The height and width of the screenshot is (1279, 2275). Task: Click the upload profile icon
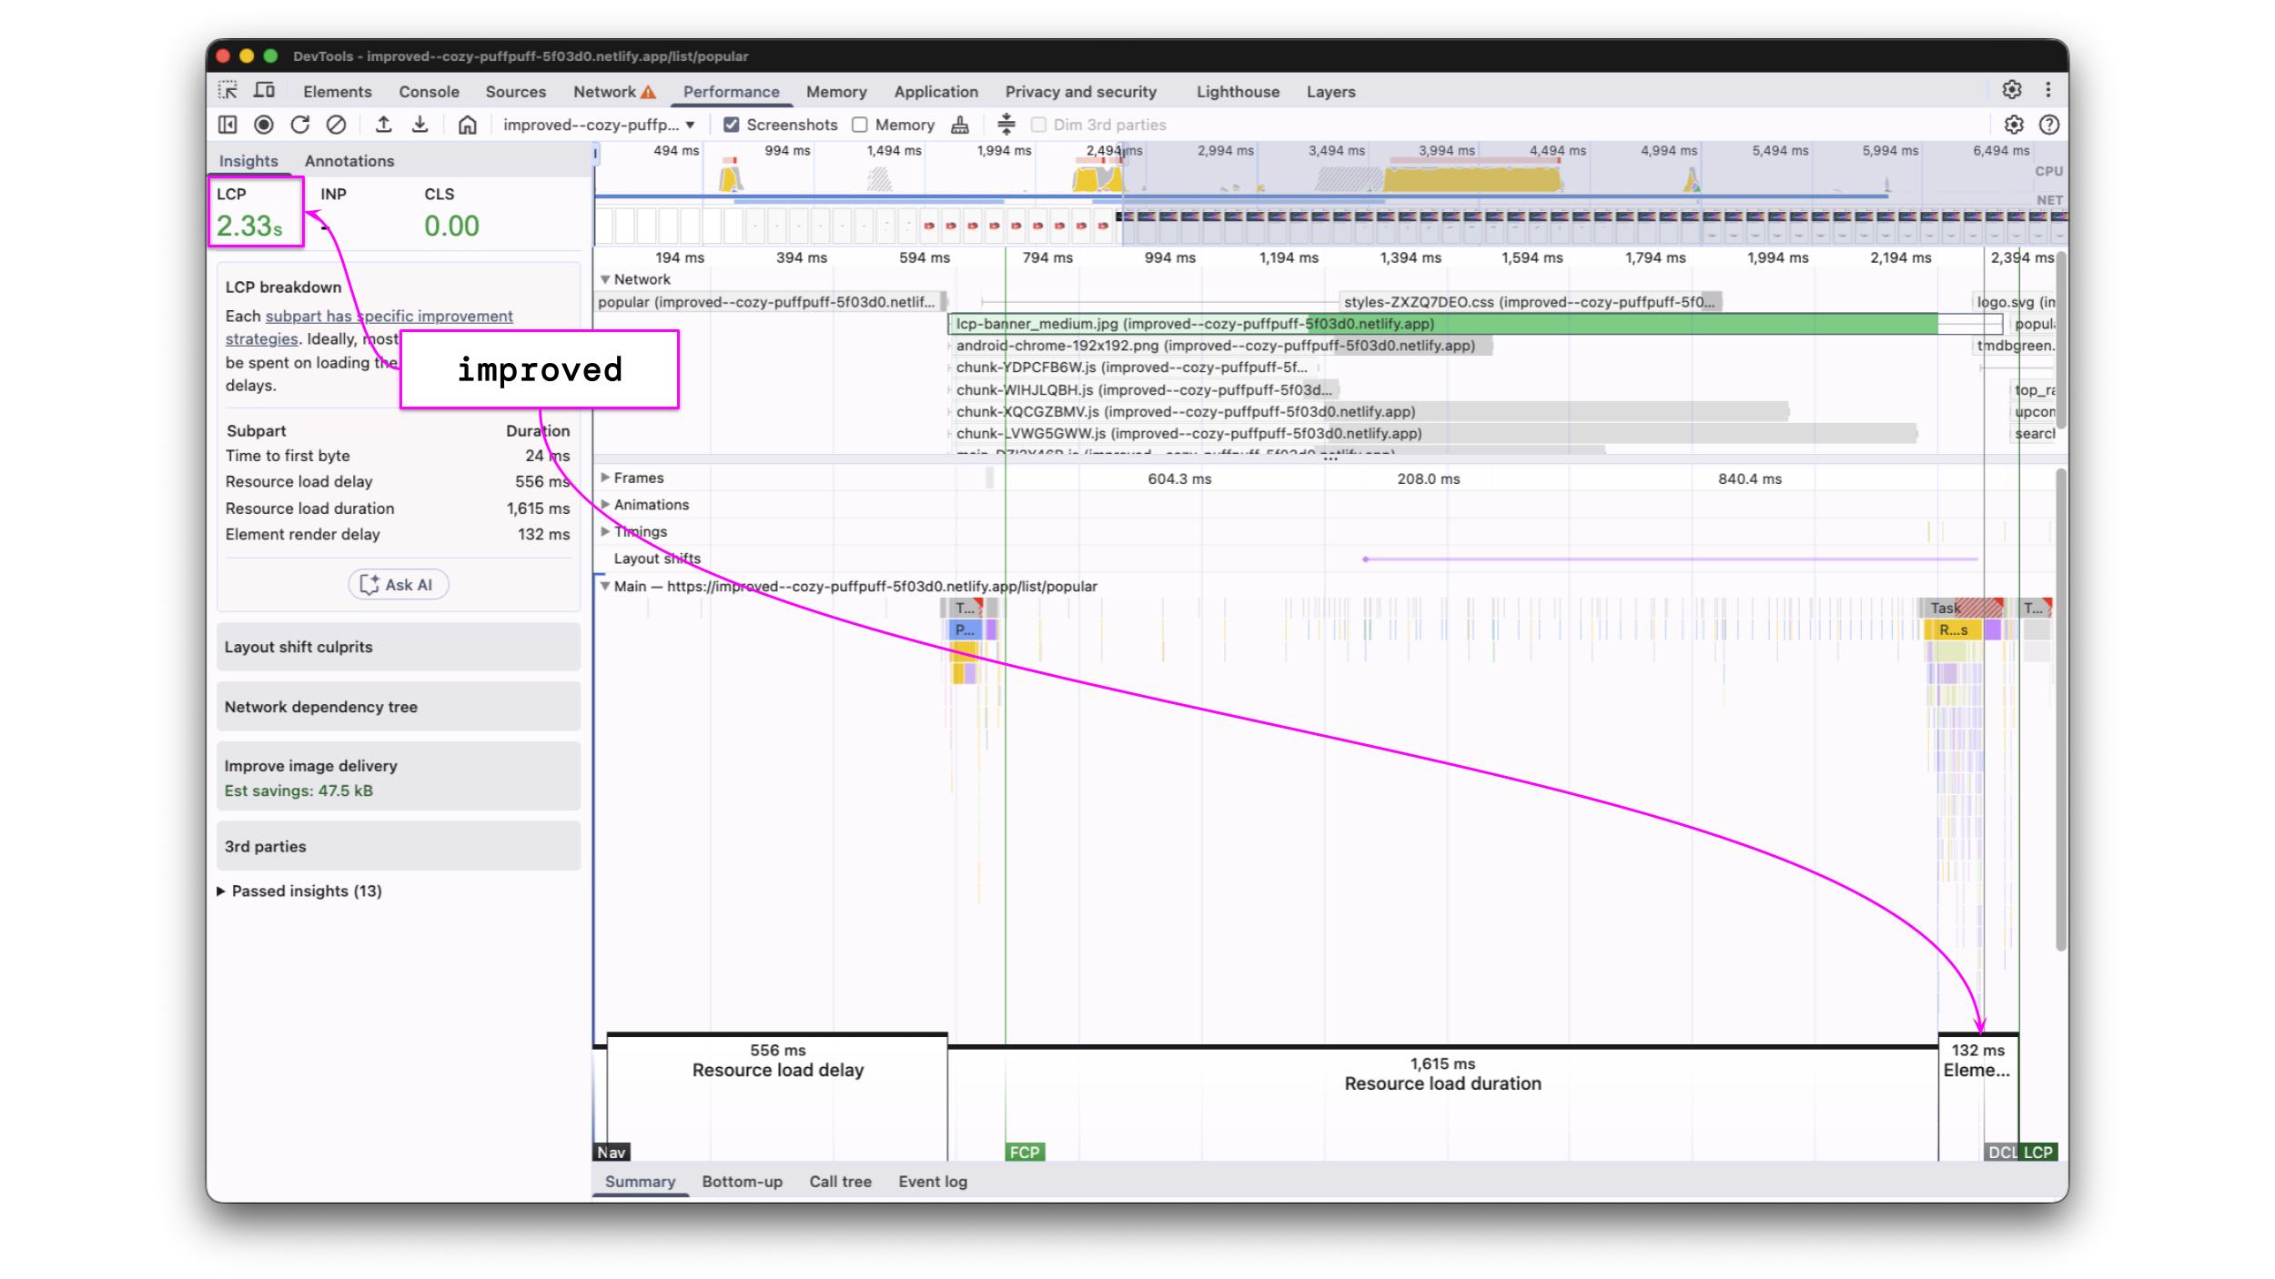click(384, 125)
